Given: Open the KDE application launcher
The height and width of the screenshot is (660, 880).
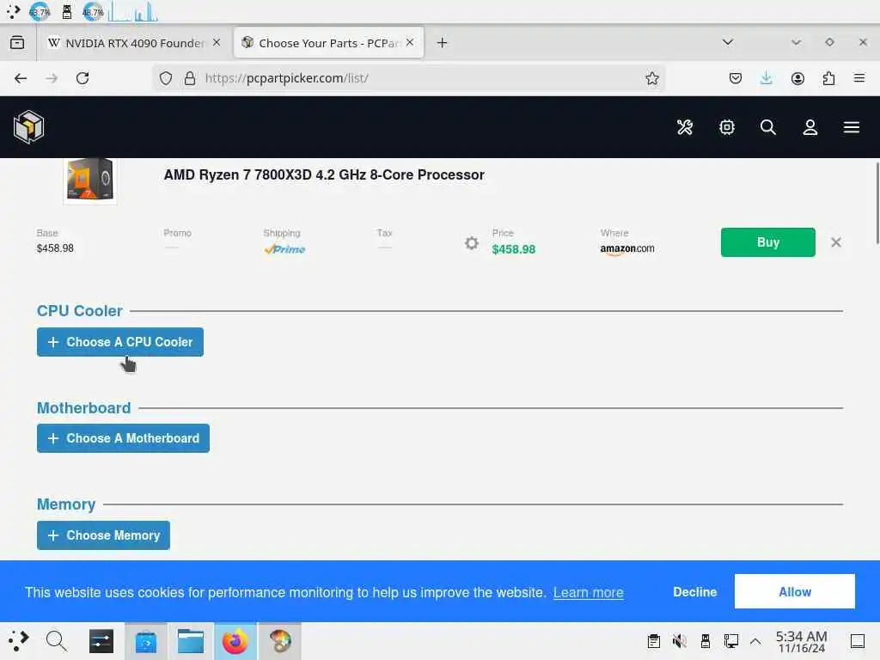Looking at the screenshot, I should click(19, 640).
